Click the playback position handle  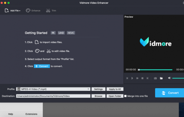pos(139,70)
